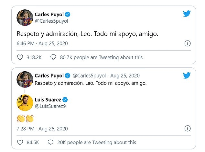Click the Twitter bird icon on Suarez's reply
The width and height of the screenshot is (205, 152).
[x=187, y=76]
